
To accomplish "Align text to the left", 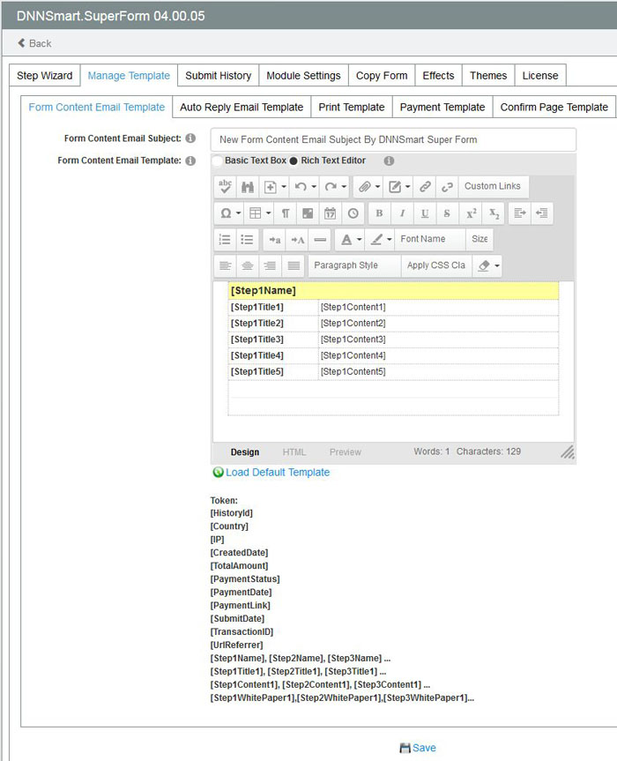I will click(225, 265).
